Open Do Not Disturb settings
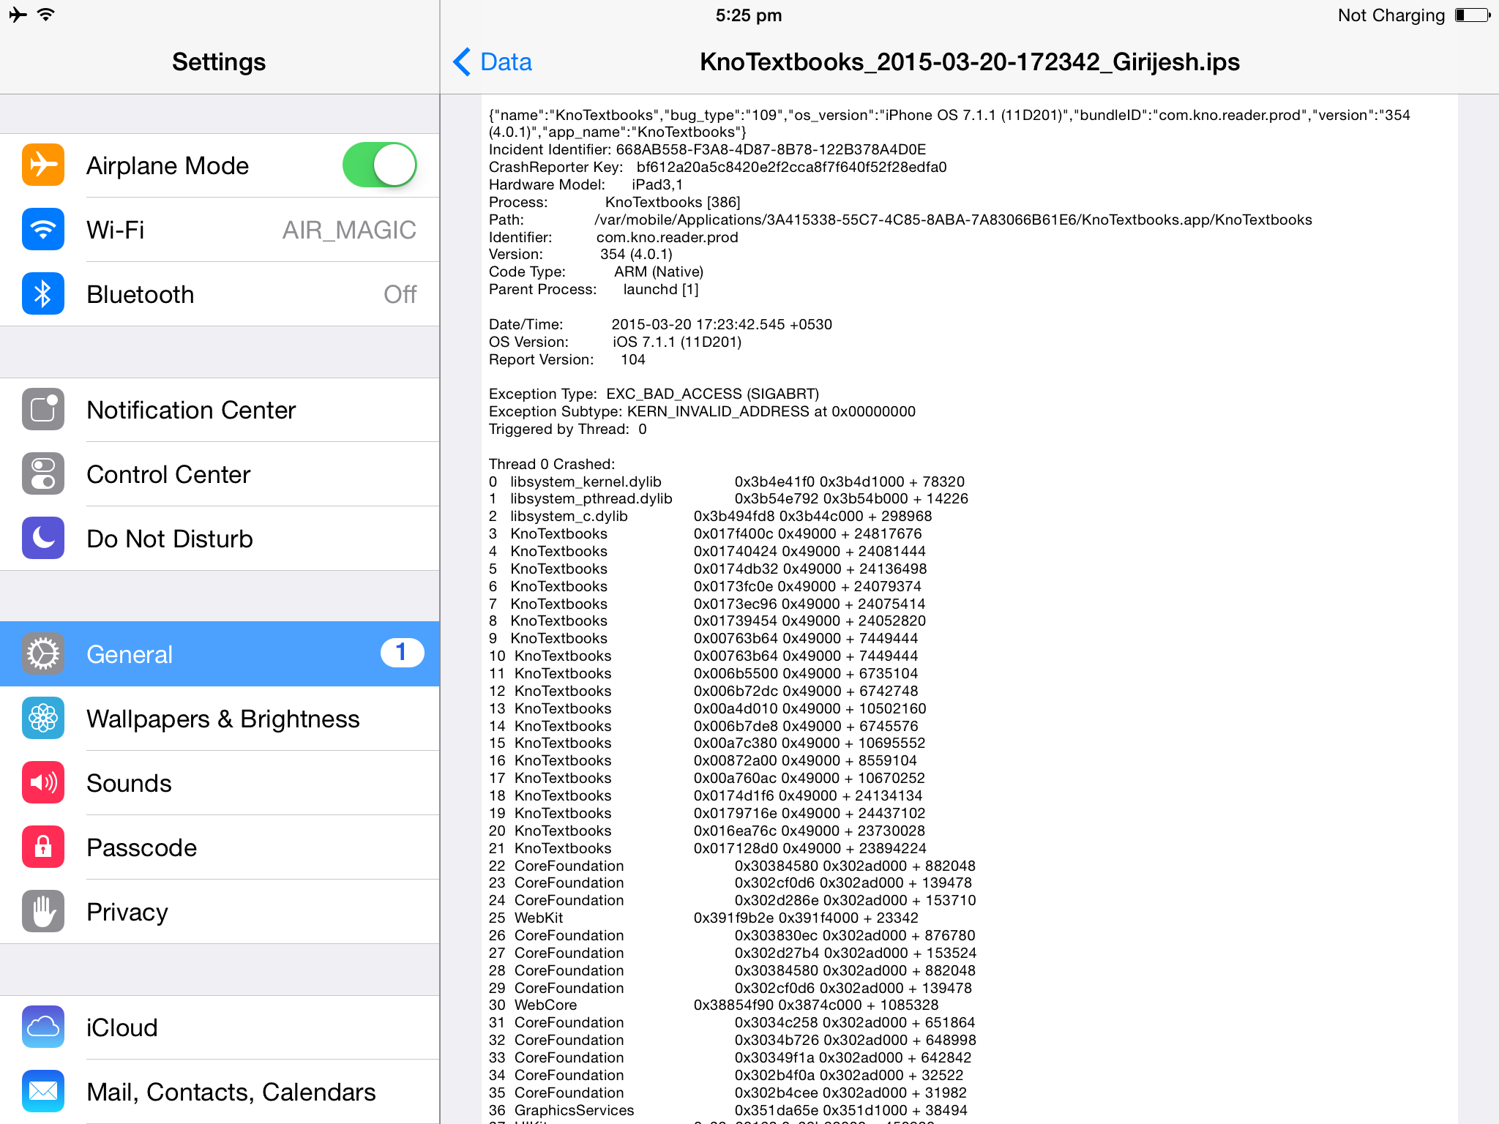1499x1124 pixels. [x=220, y=539]
